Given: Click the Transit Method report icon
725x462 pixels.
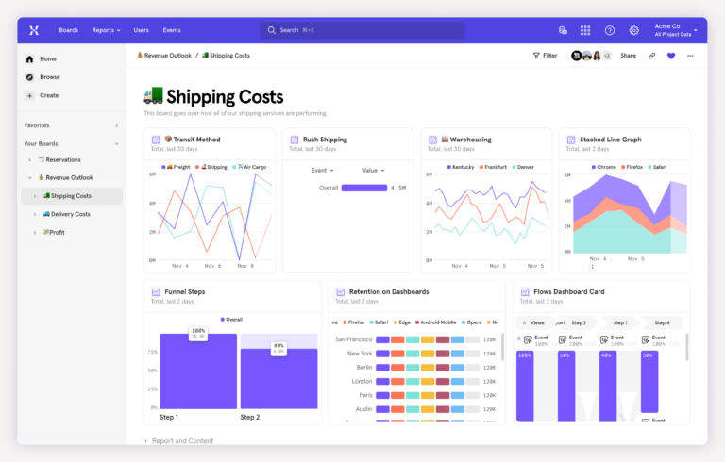Looking at the screenshot, I should coord(156,140).
